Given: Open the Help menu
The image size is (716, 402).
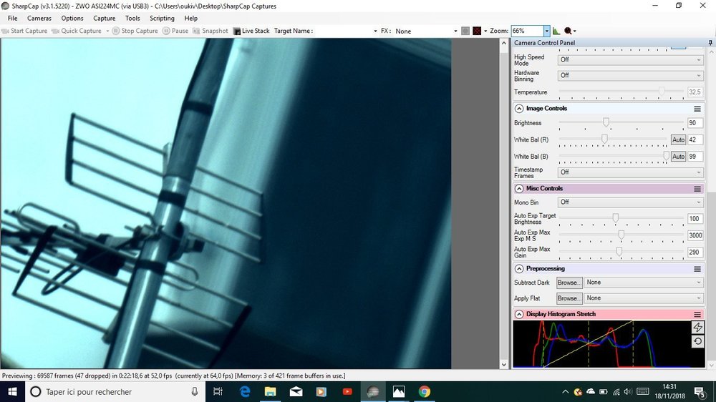Looking at the screenshot, I should tap(191, 19).
